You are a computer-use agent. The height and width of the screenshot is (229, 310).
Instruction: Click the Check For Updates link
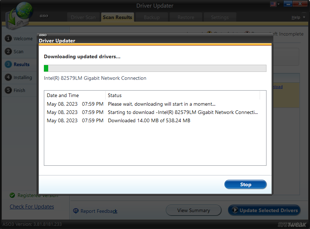(x=32, y=207)
